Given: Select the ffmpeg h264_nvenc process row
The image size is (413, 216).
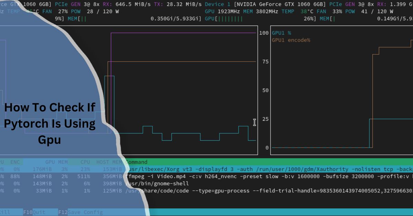Looking at the screenshot, I should click(206, 176).
